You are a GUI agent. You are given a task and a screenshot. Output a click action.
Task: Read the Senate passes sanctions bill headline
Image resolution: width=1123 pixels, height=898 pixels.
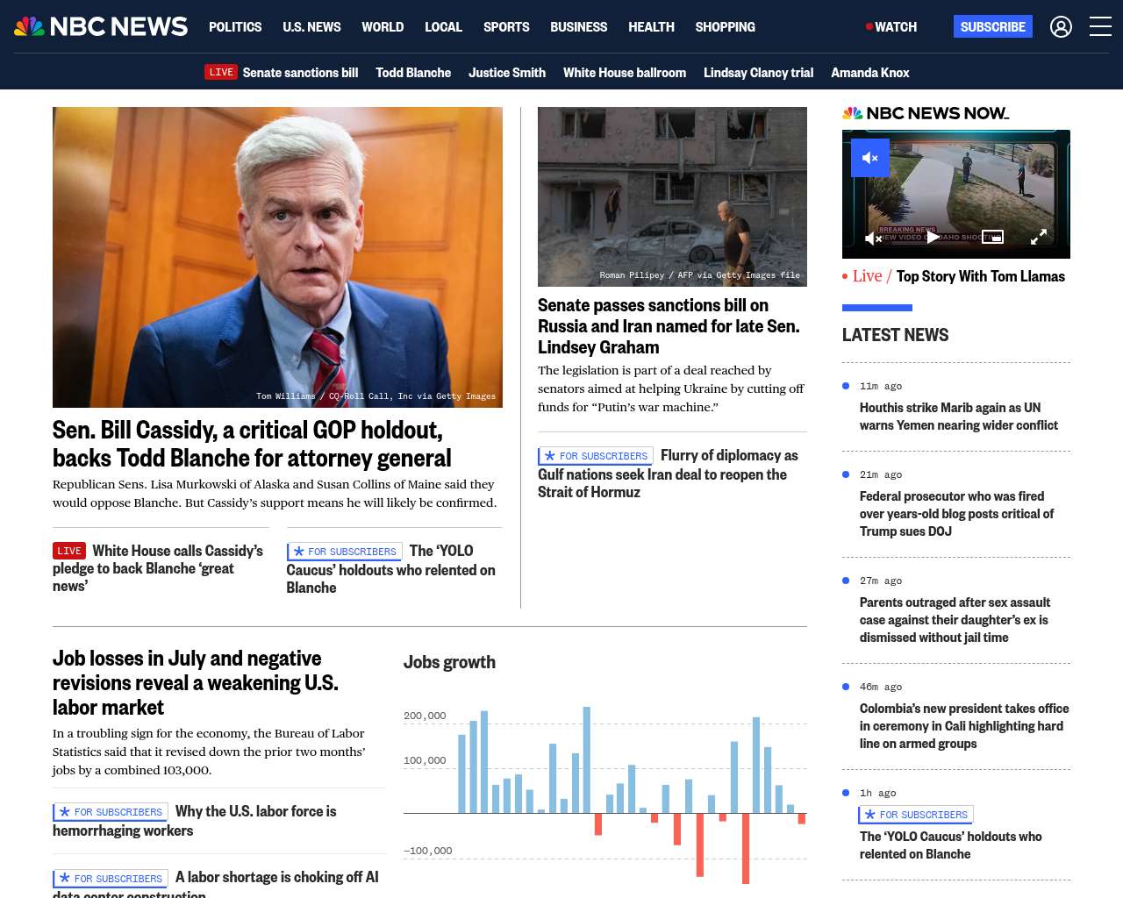click(x=669, y=326)
